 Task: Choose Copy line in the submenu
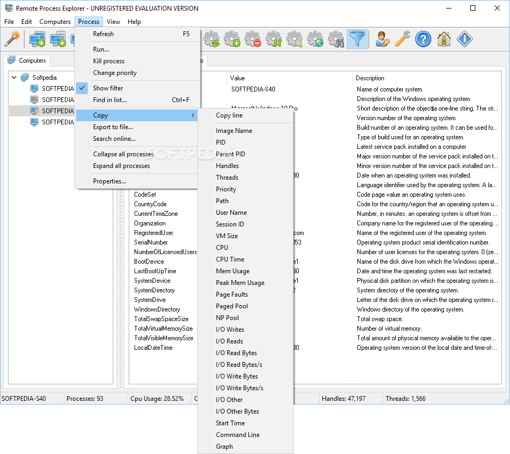coord(246,115)
